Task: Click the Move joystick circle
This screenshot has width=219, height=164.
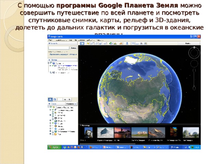Action: [194, 64]
